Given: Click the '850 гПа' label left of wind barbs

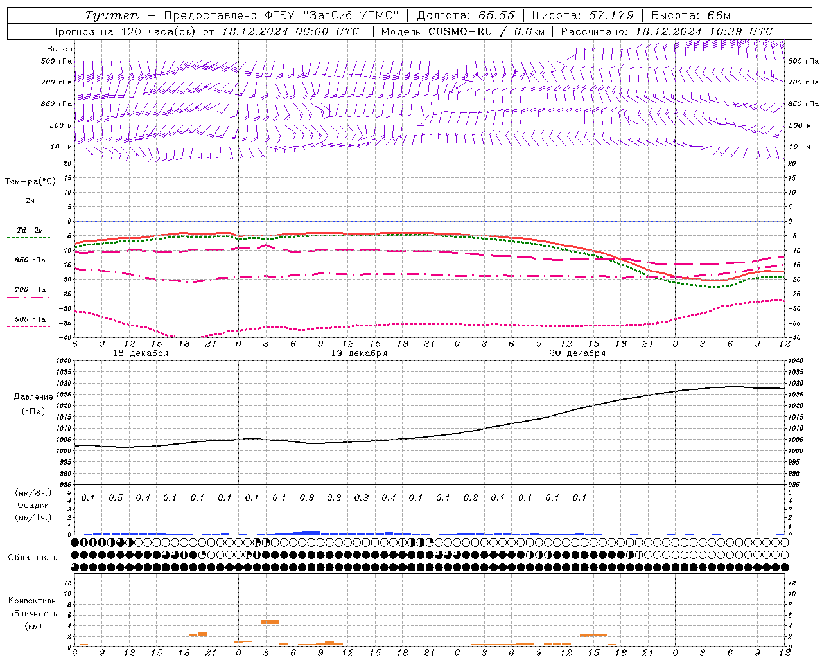Looking at the screenshot, I should (x=57, y=103).
